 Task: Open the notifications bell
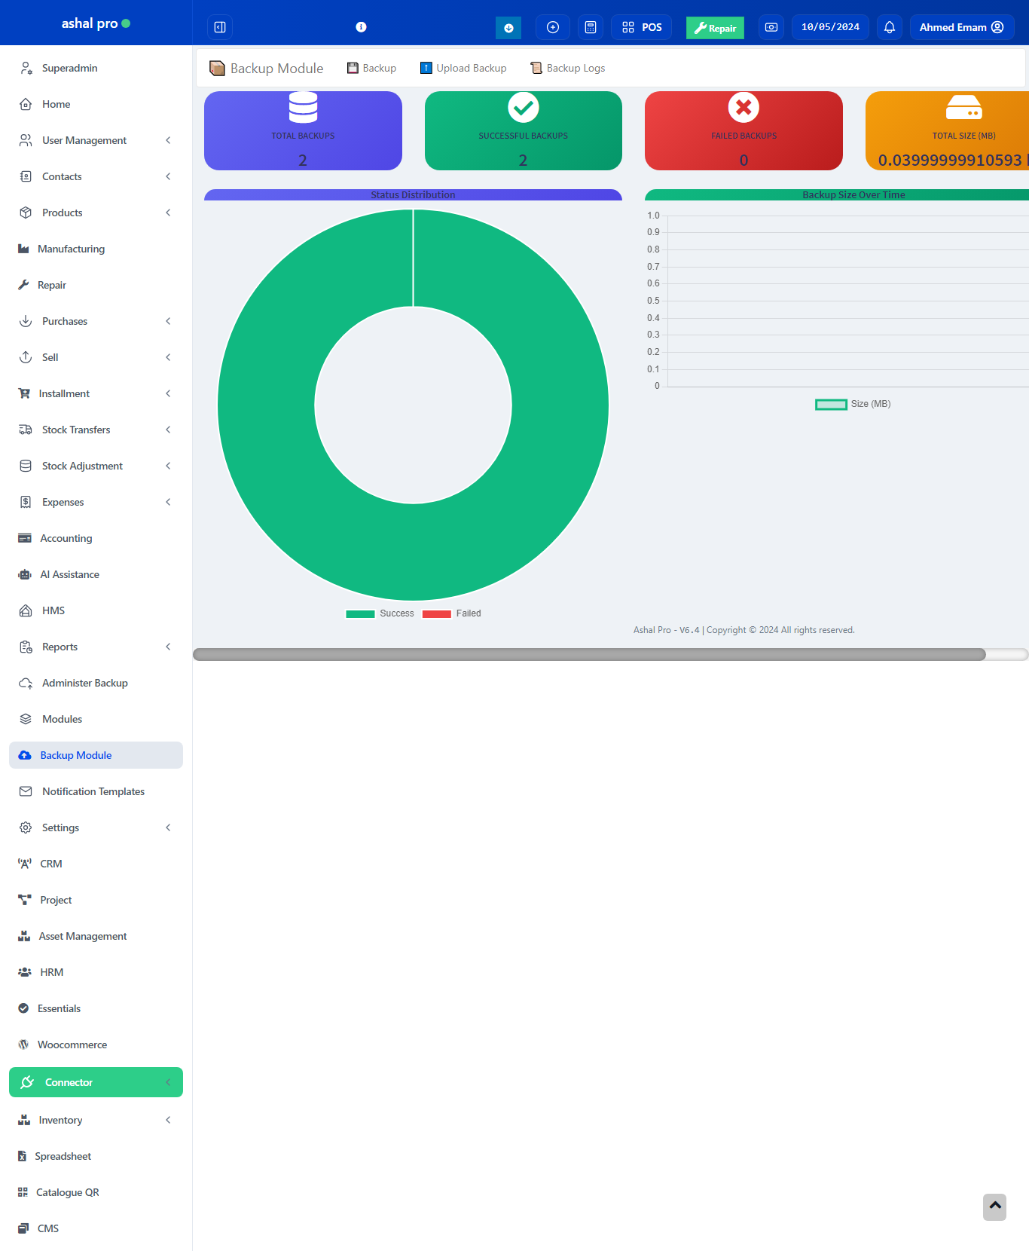pos(890,27)
